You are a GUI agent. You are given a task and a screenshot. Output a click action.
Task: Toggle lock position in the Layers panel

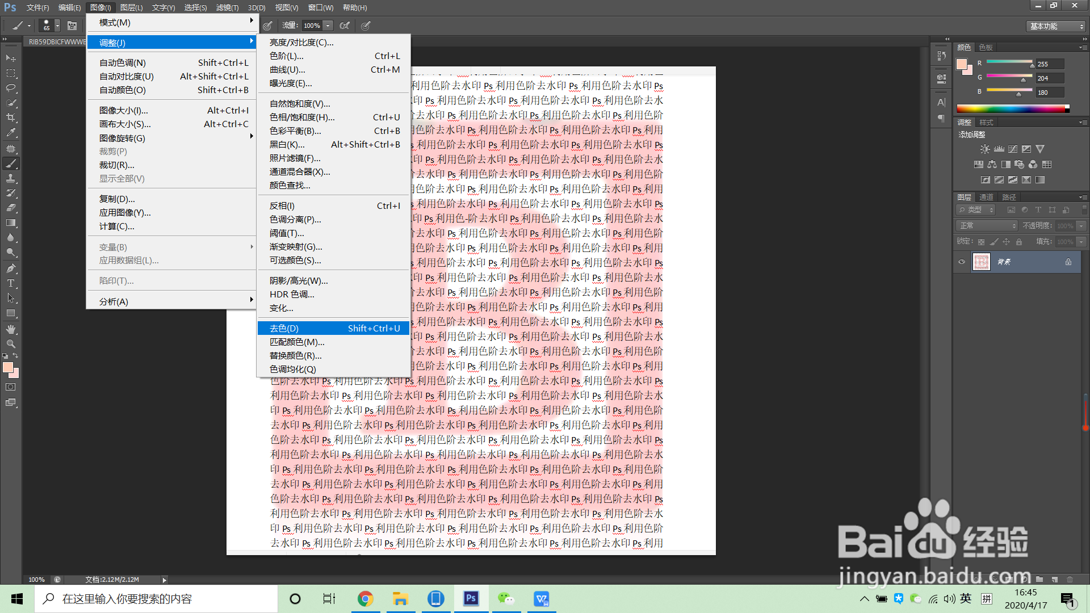pos(1006,242)
